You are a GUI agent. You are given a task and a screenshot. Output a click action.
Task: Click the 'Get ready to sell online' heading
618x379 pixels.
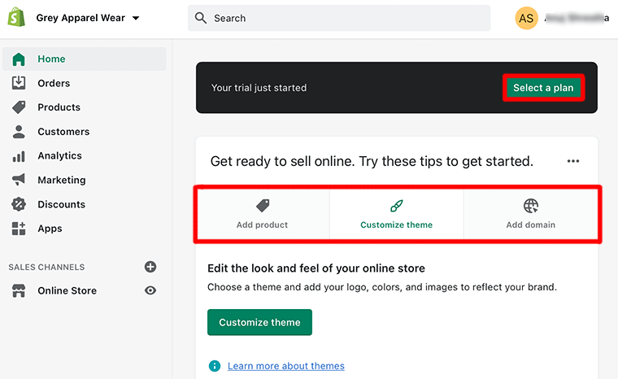click(372, 161)
